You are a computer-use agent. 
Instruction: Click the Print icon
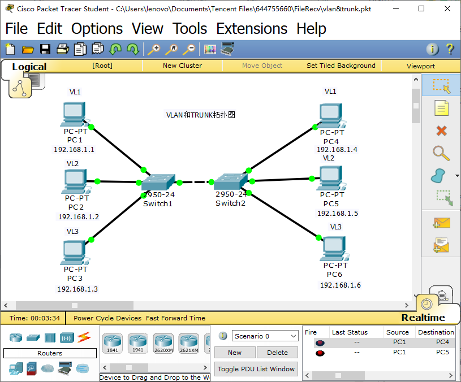coord(63,49)
